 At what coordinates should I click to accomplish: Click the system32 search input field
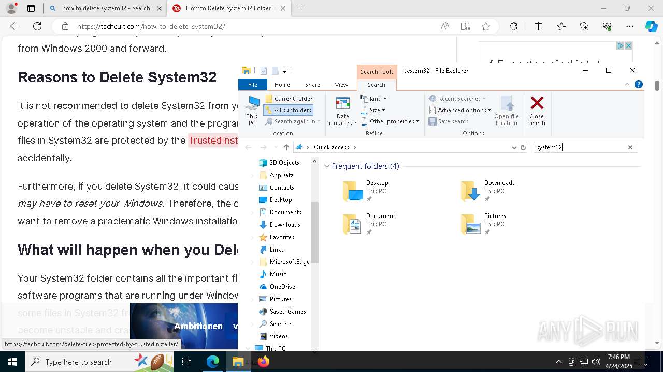[x=580, y=147]
